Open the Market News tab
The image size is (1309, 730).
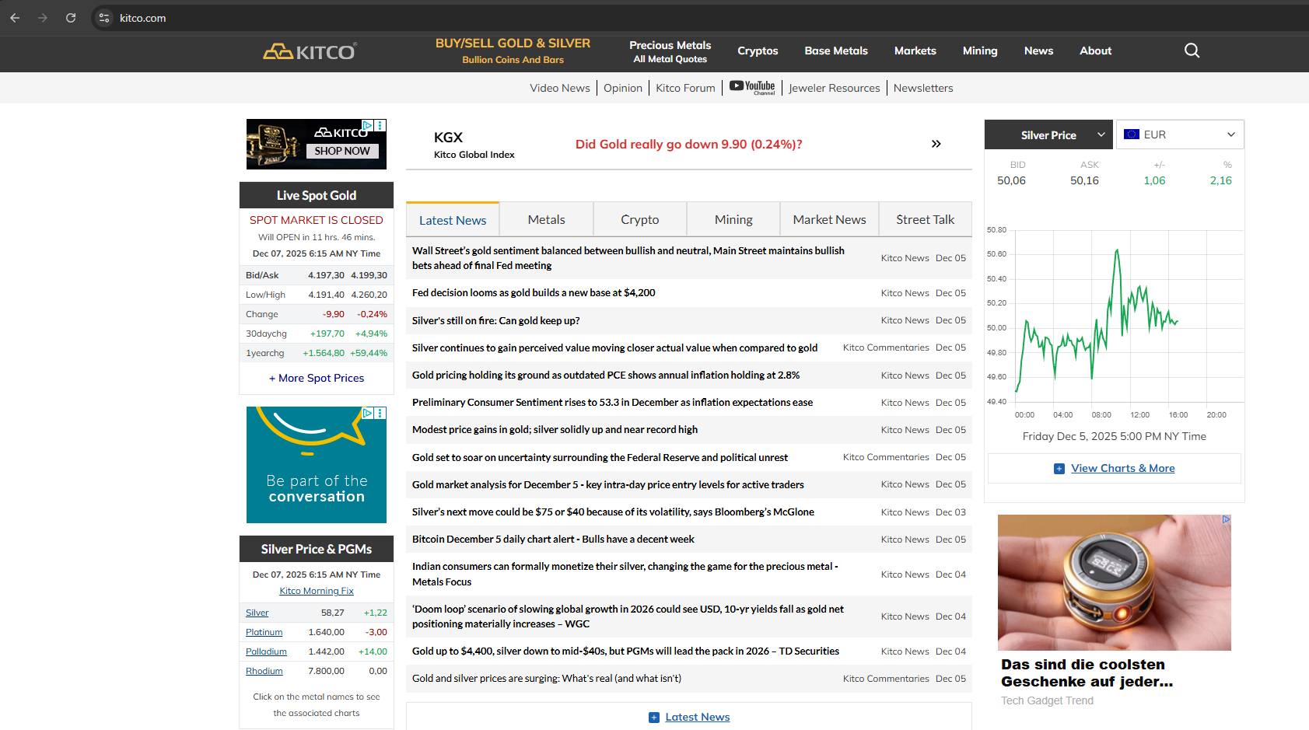click(x=830, y=220)
